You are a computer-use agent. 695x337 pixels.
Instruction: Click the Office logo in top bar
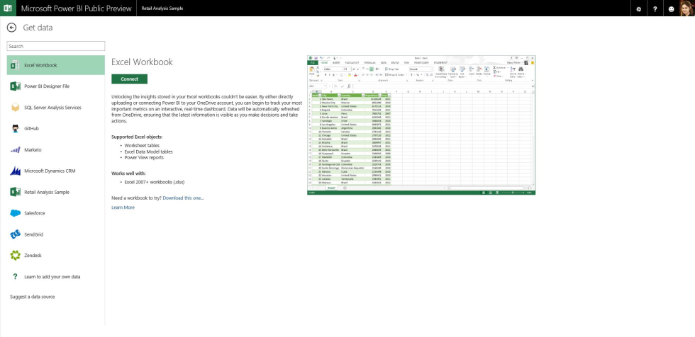[x=8, y=8]
